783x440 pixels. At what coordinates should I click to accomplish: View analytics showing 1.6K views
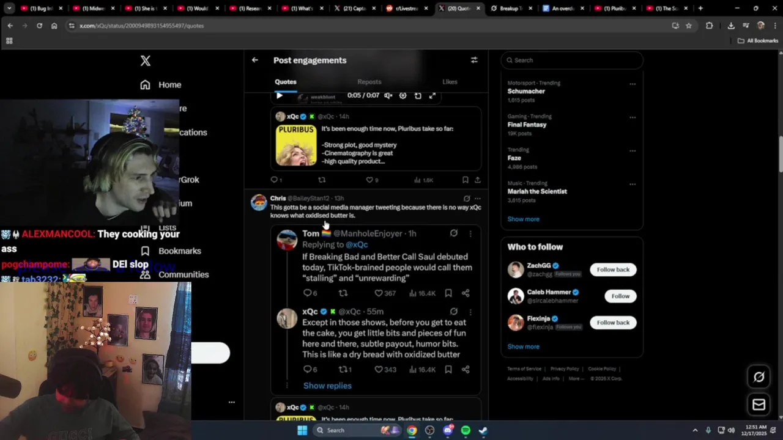423,180
